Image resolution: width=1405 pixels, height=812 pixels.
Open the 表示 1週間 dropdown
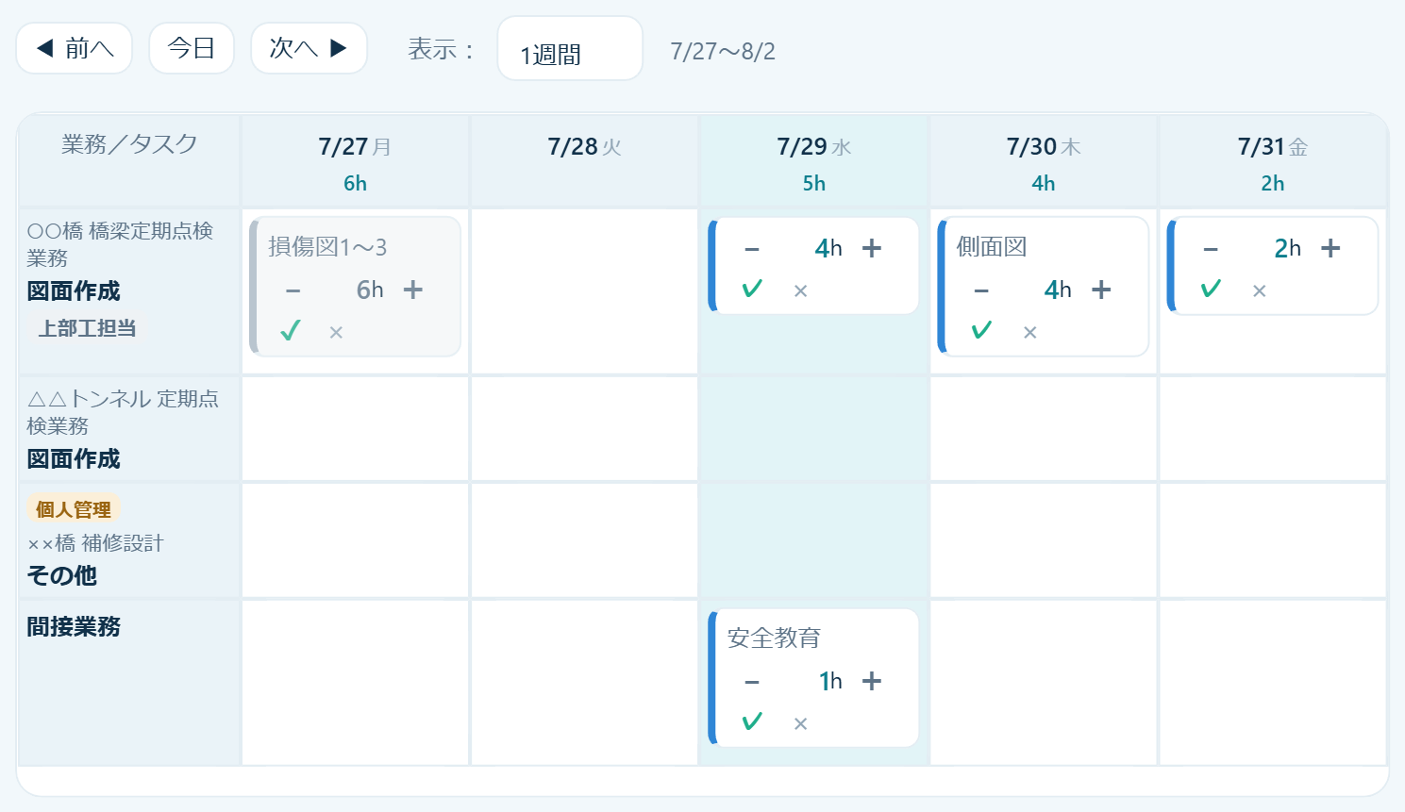click(x=570, y=49)
